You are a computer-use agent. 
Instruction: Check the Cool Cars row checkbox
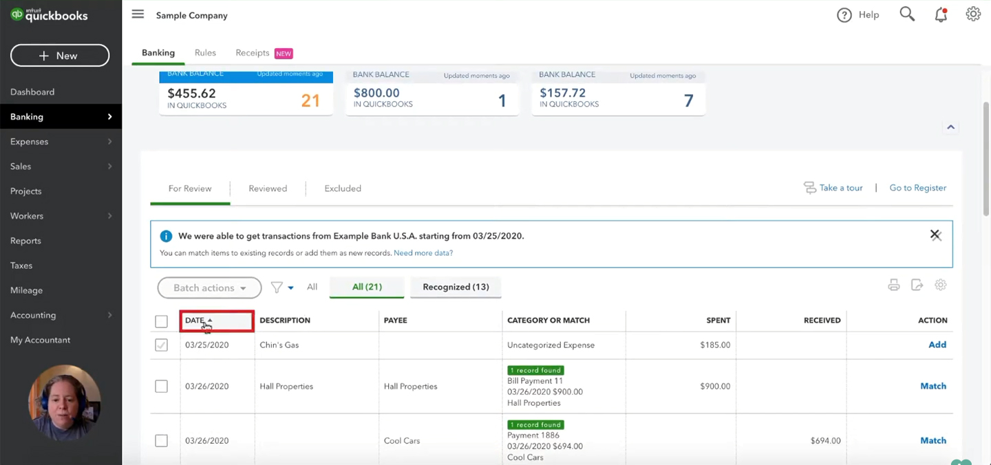[161, 441]
